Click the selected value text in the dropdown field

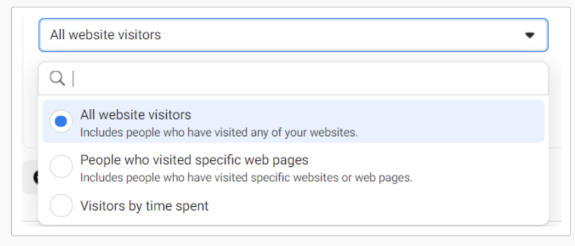106,35
